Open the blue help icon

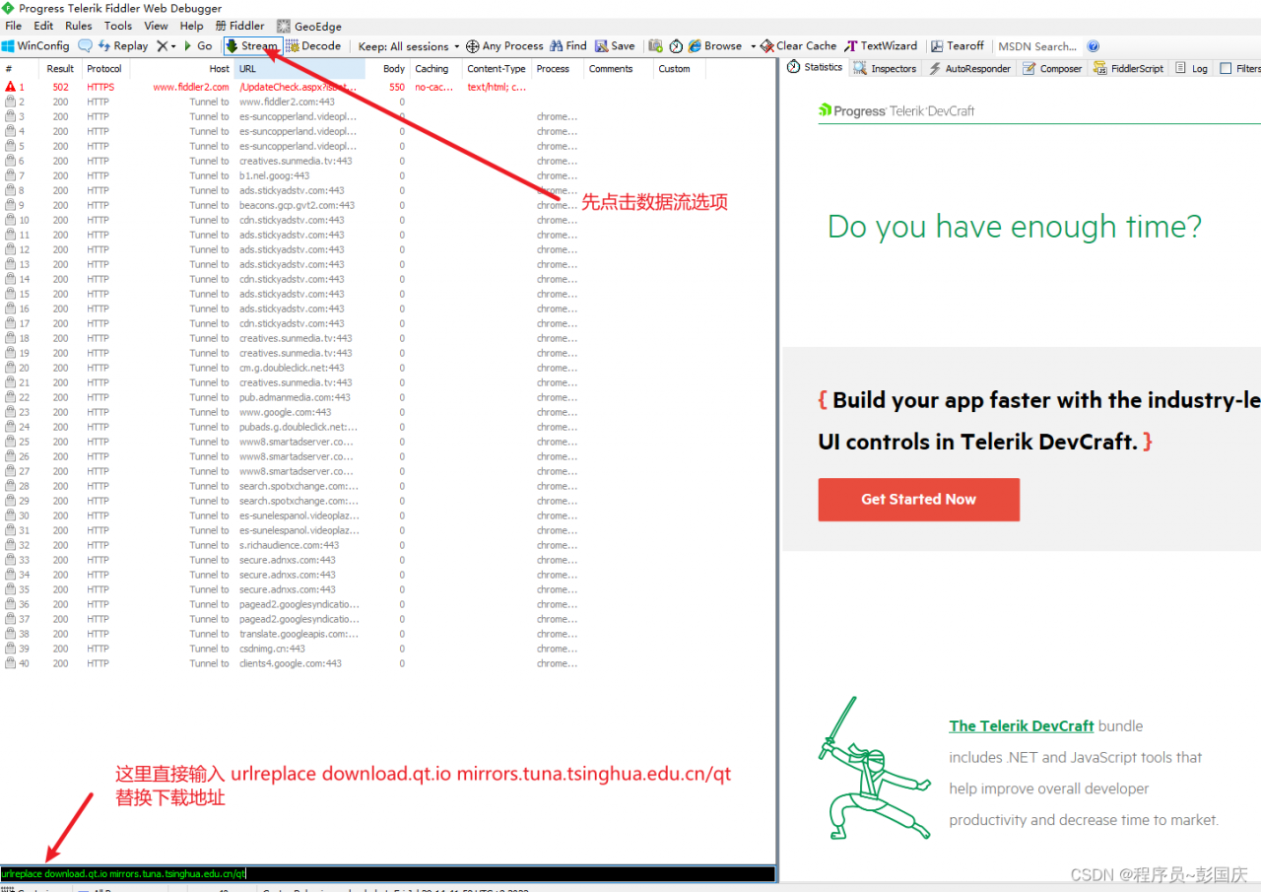1093,45
